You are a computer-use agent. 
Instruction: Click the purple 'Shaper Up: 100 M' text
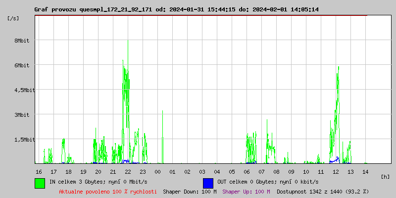point(246,192)
